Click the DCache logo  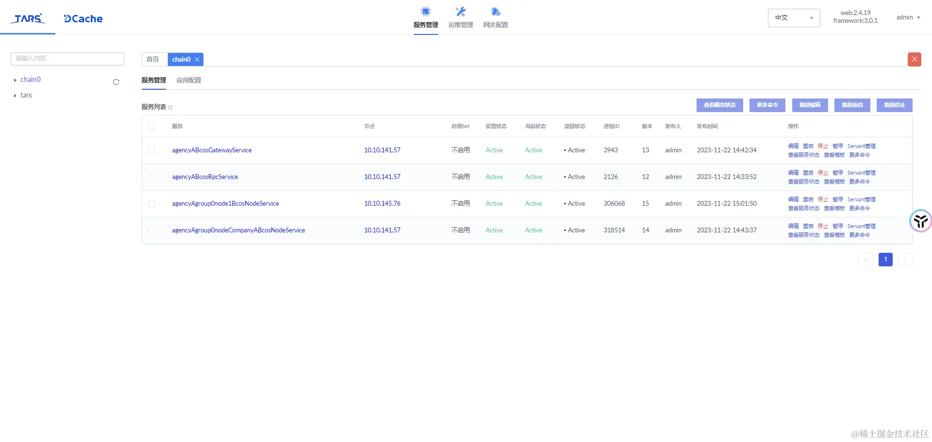[83, 19]
